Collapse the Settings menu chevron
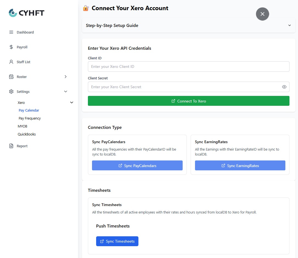This screenshot has width=298, height=258. pos(65,91)
